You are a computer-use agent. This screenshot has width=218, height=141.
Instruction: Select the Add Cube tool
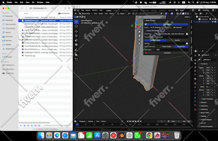pyautogui.click(x=76, y=60)
